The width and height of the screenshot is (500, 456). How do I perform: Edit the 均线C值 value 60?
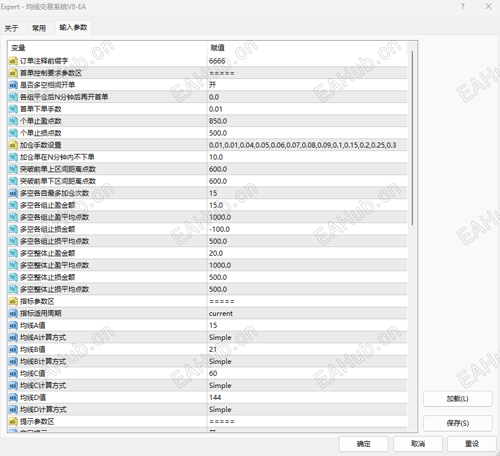pyautogui.click(x=307, y=374)
